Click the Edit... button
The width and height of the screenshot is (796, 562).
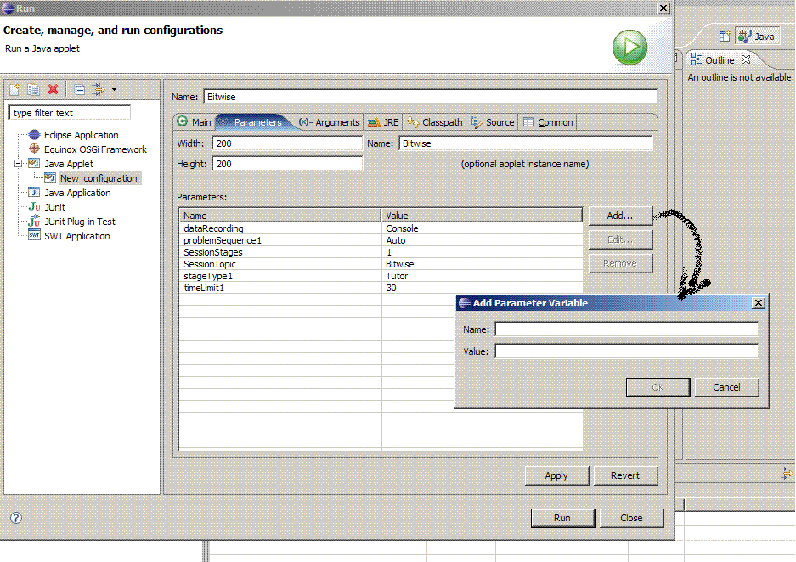click(x=620, y=239)
